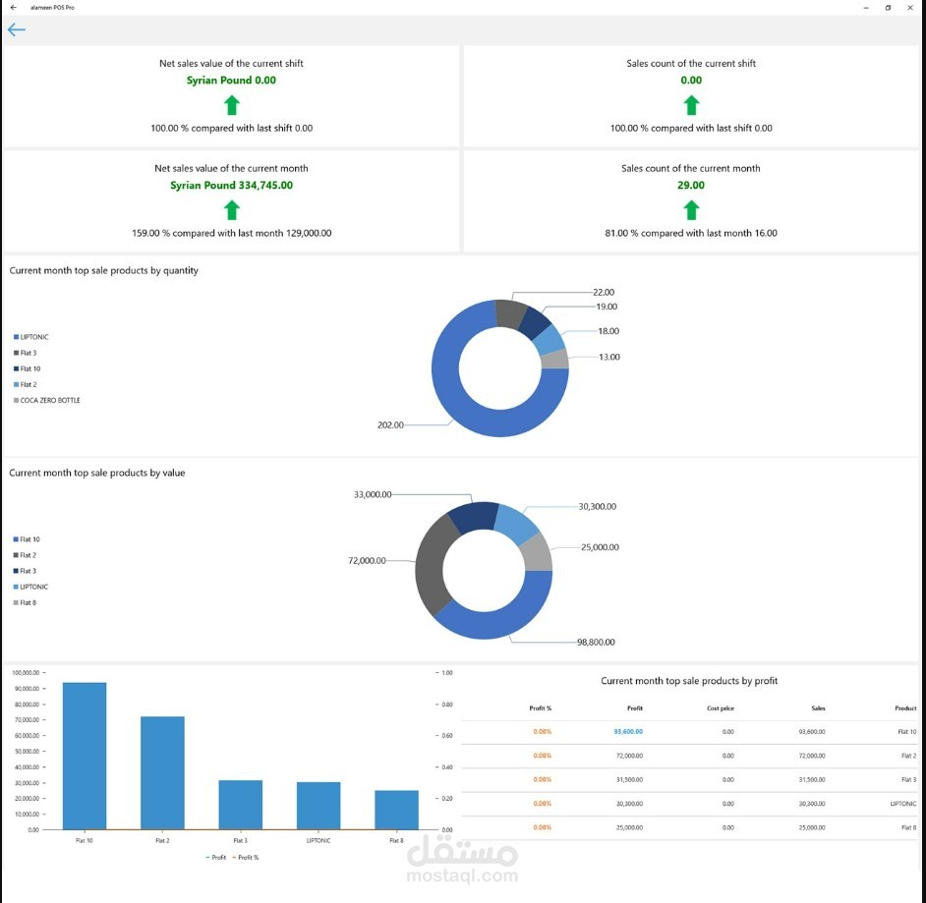The image size is (926, 903).
Task: Click the 72,000.00 grey donut segment
Action: [x=432, y=567]
